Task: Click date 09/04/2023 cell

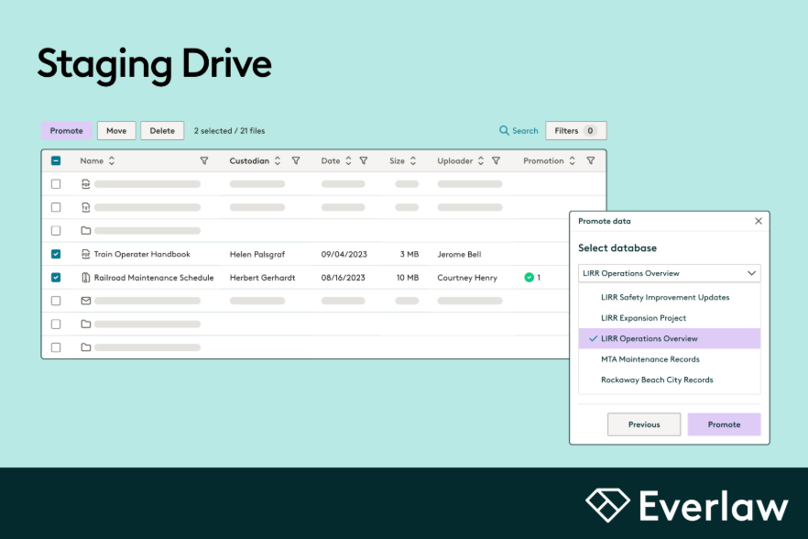Action: coord(344,254)
